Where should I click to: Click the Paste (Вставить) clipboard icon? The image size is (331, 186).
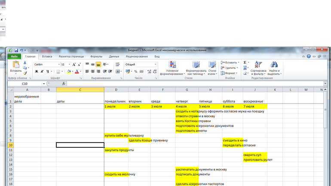pos(16,65)
